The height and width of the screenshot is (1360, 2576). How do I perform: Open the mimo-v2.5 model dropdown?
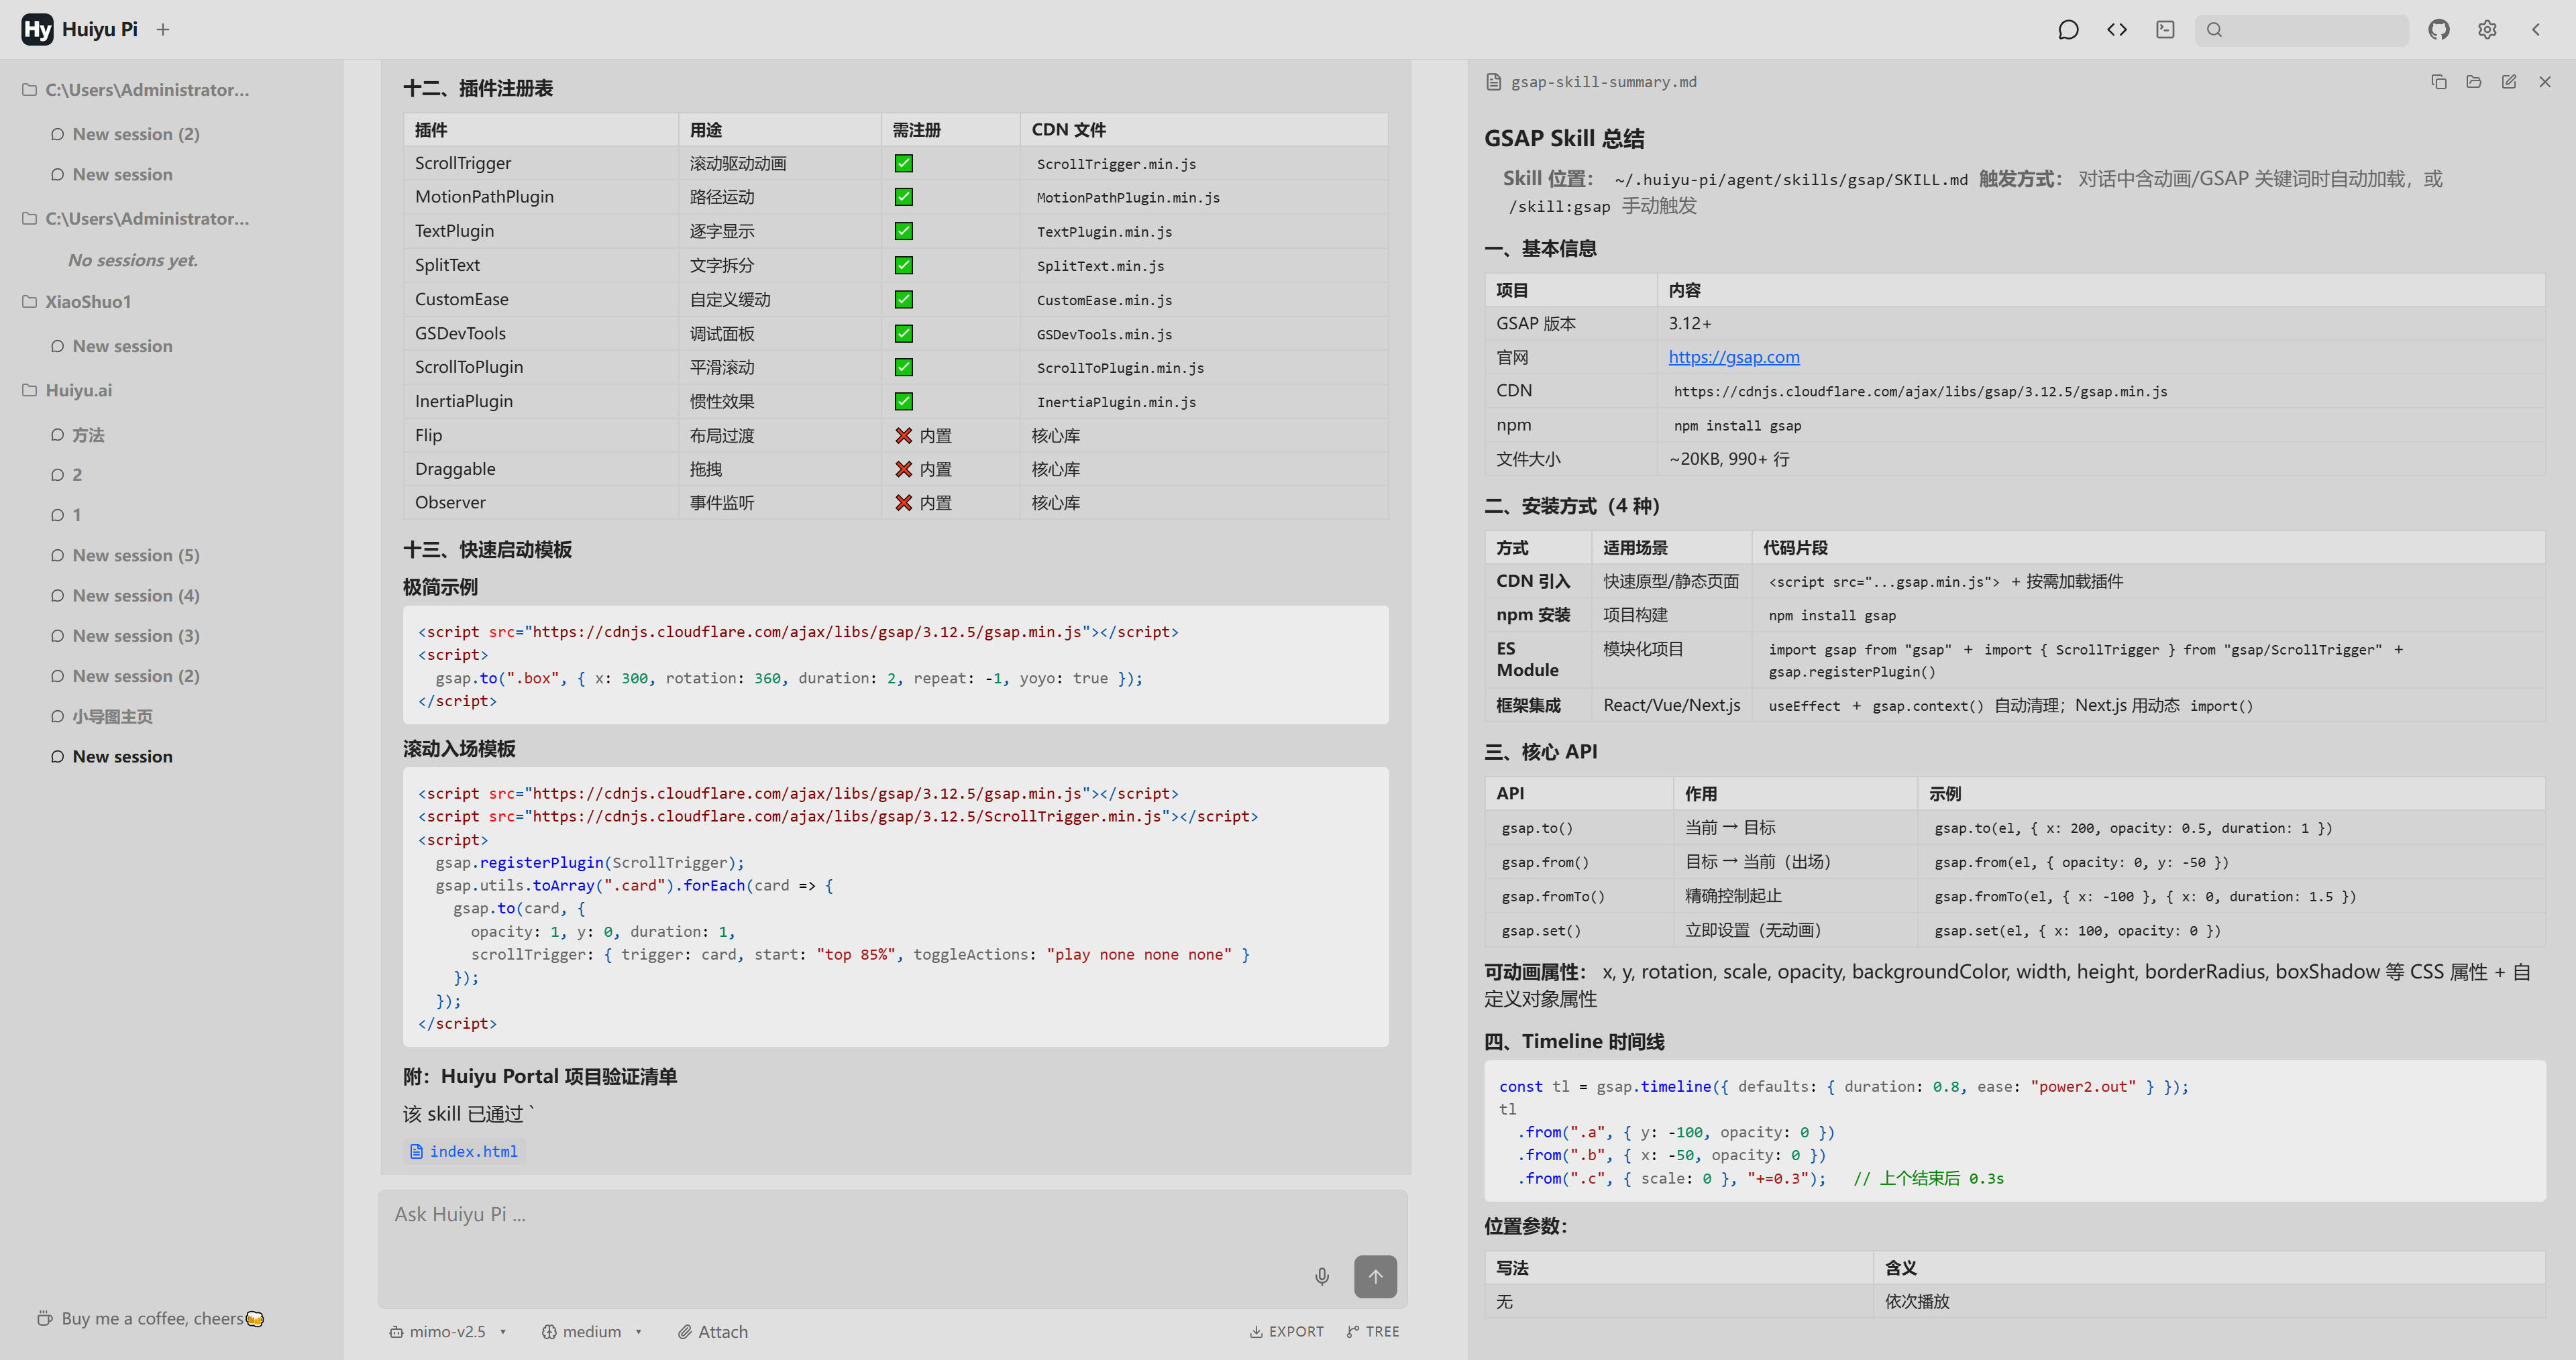448,1332
